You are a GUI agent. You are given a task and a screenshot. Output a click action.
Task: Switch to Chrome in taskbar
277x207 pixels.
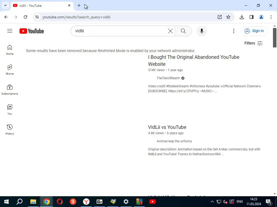coord(46,202)
